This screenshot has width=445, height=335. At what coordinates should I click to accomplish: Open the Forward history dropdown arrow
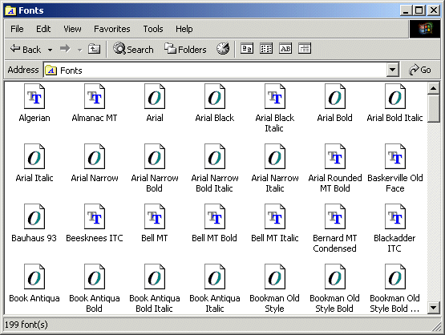coord(79,50)
